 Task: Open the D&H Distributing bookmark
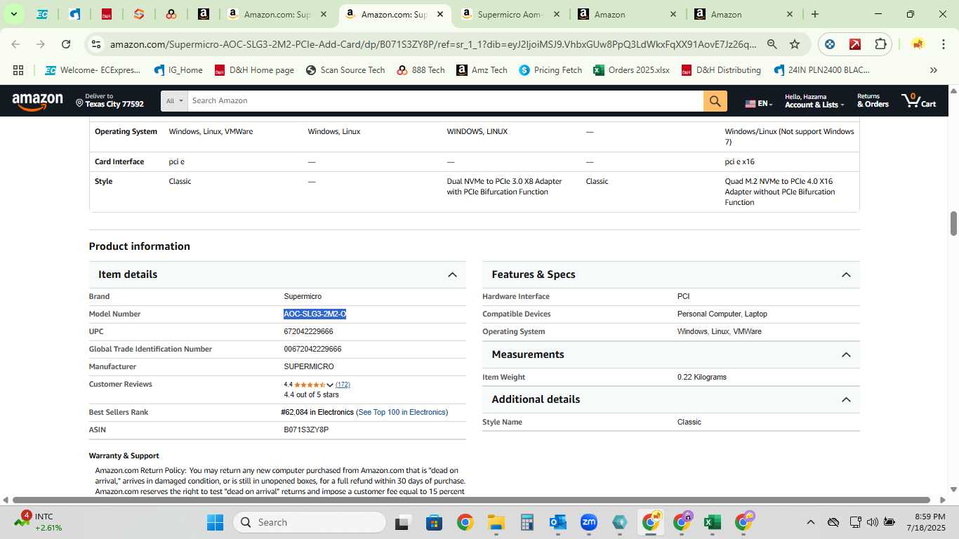[x=721, y=70]
